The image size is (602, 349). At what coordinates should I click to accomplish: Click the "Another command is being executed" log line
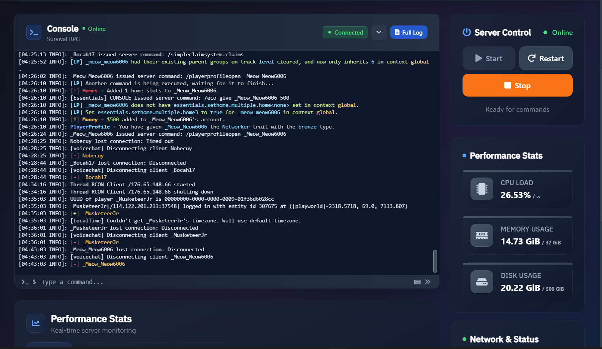[x=146, y=83]
